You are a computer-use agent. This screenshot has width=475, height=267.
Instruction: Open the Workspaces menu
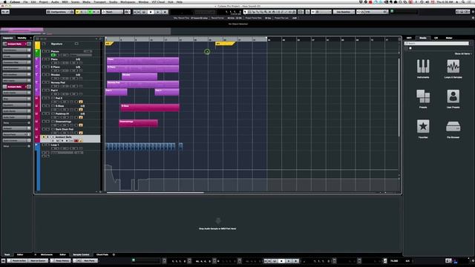tap(128, 1)
